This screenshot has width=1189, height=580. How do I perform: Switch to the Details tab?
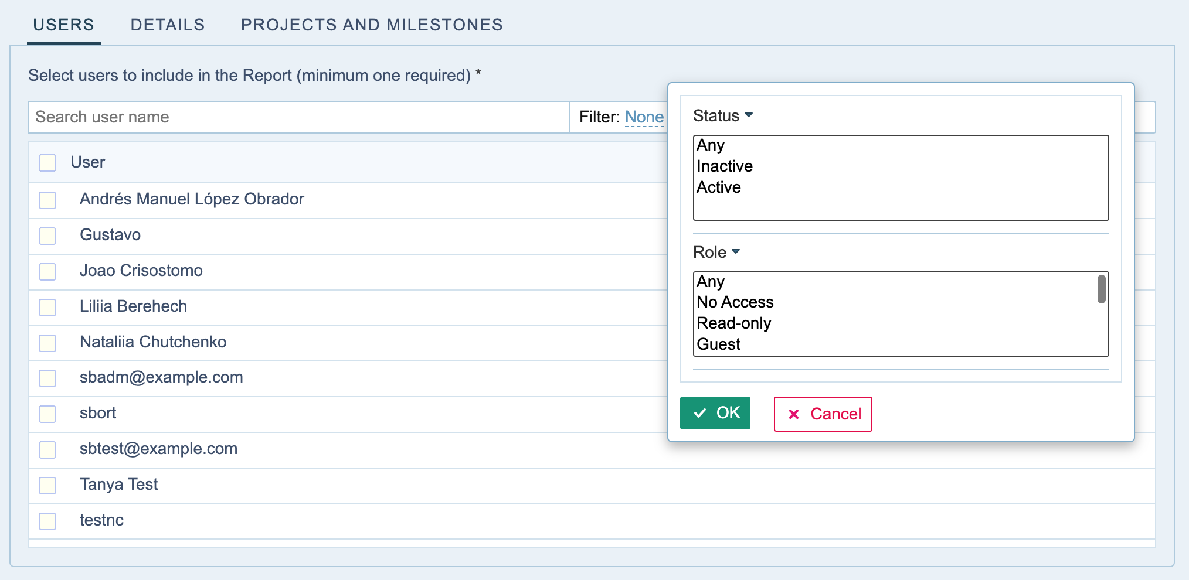[x=168, y=25]
